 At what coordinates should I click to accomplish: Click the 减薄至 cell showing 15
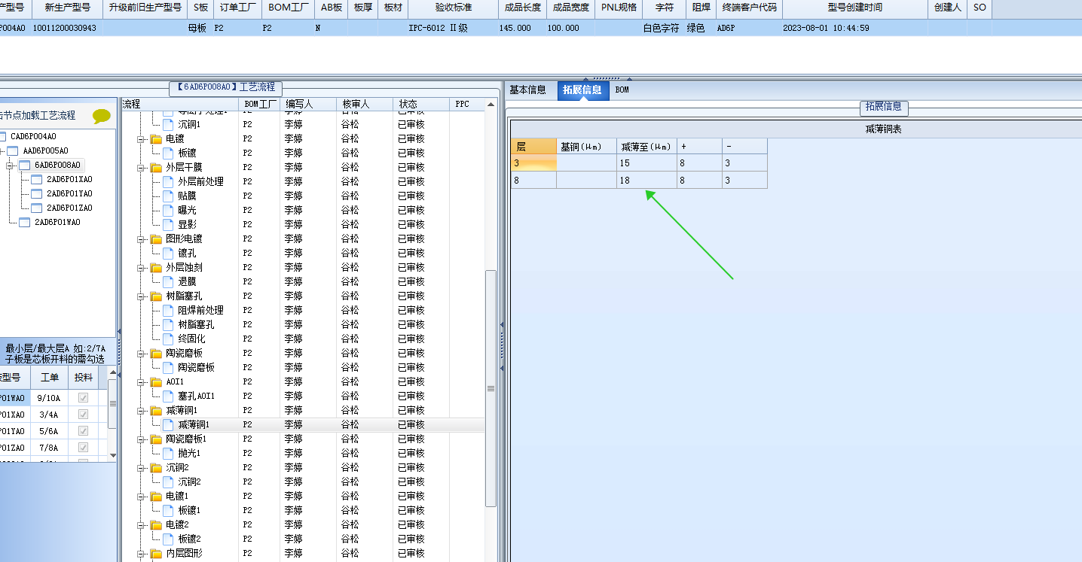[x=646, y=163]
